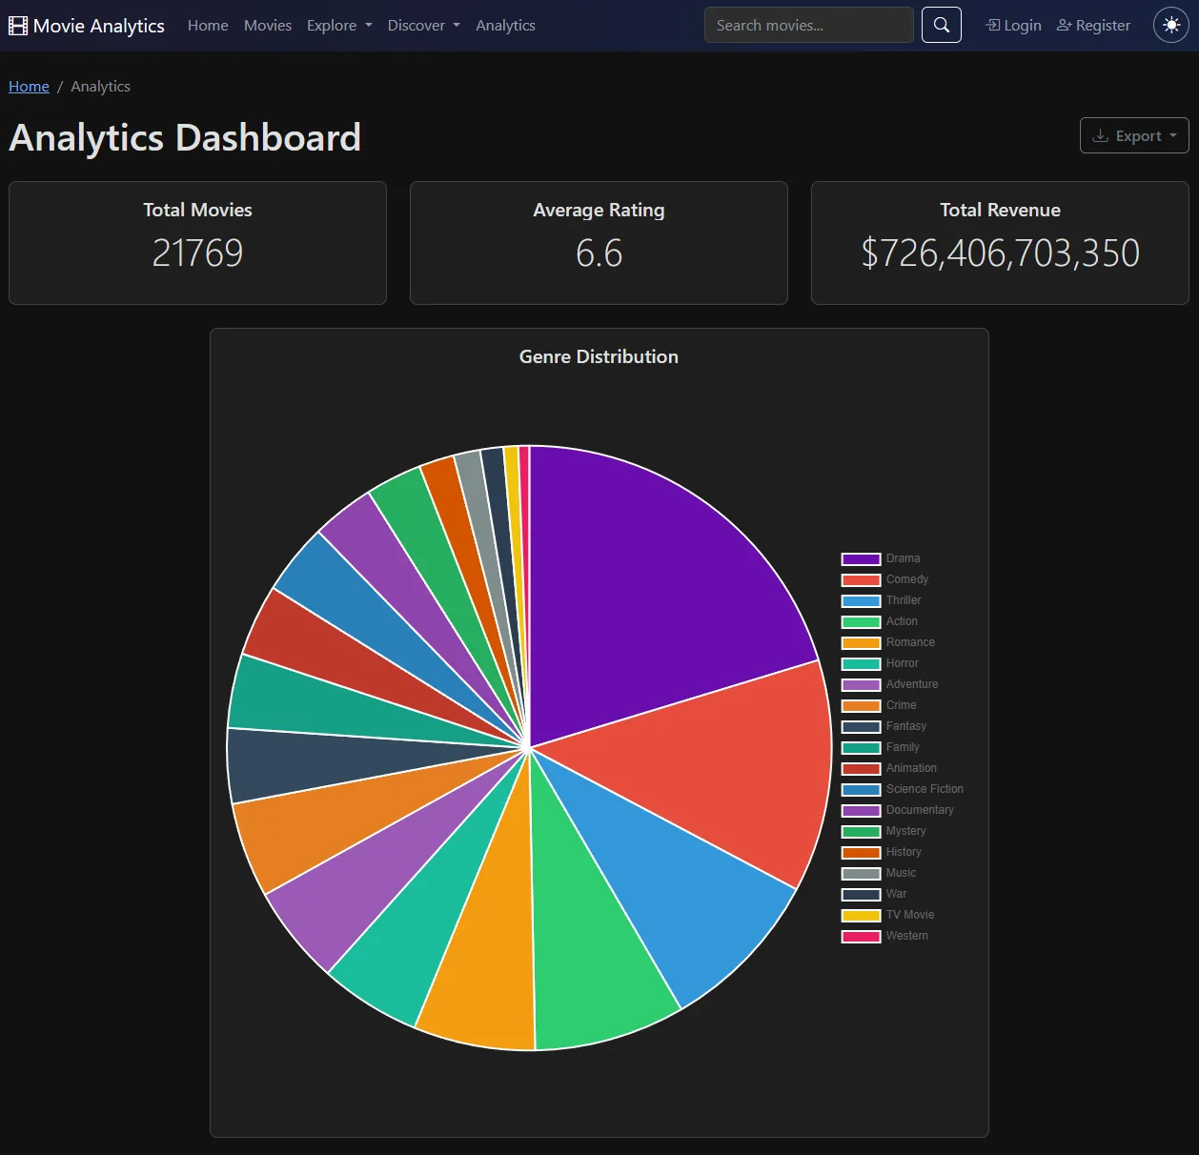
Task: Toggle War legend entry
Action: (874, 895)
